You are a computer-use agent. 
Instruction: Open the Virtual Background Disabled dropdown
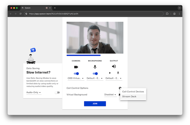[110, 95]
